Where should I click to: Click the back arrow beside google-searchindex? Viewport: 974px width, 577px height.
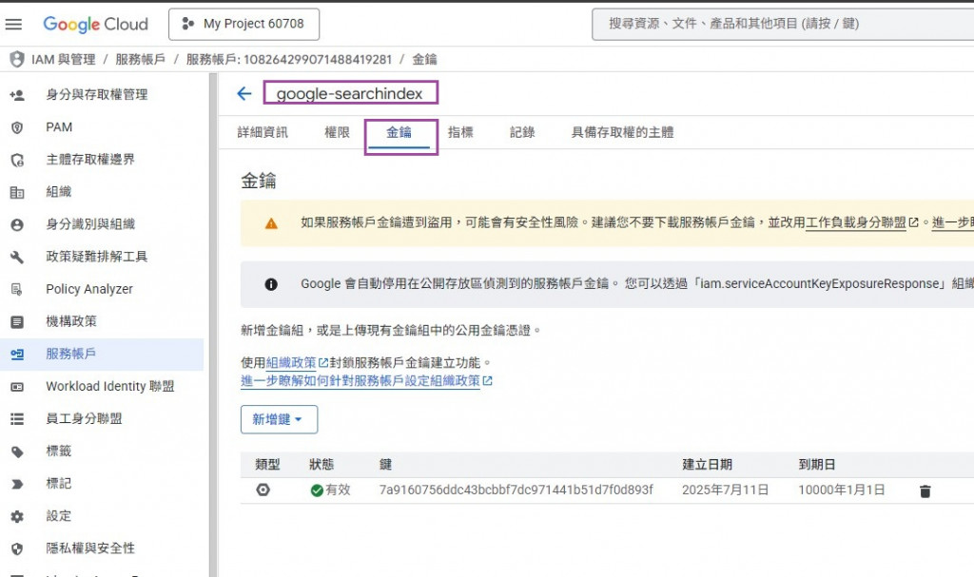pyautogui.click(x=244, y=94)
